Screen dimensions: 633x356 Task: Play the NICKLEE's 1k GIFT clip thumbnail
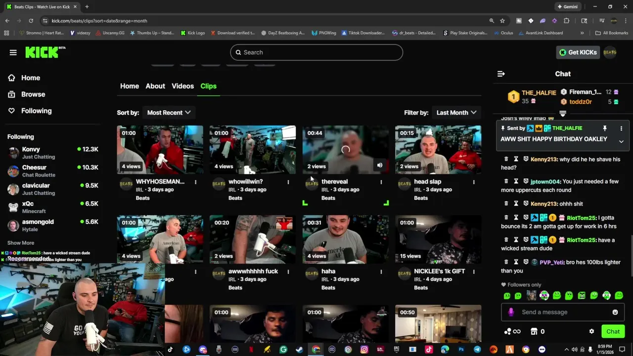click(x=438, y=239)
